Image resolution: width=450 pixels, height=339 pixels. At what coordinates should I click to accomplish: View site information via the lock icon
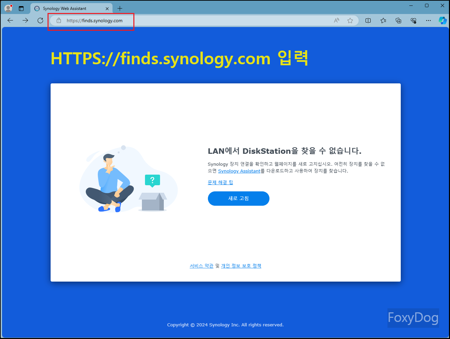pyautogui.click(x=59, y=21)
